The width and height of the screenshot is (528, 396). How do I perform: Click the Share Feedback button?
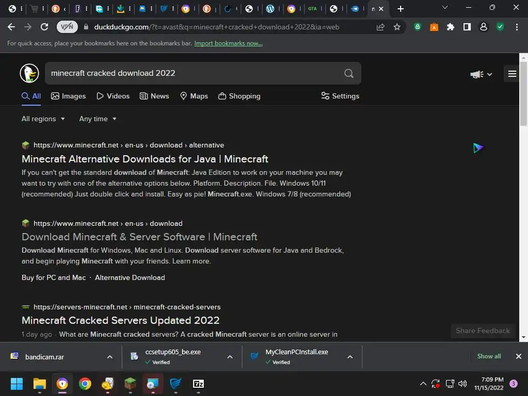click(483, 331)
